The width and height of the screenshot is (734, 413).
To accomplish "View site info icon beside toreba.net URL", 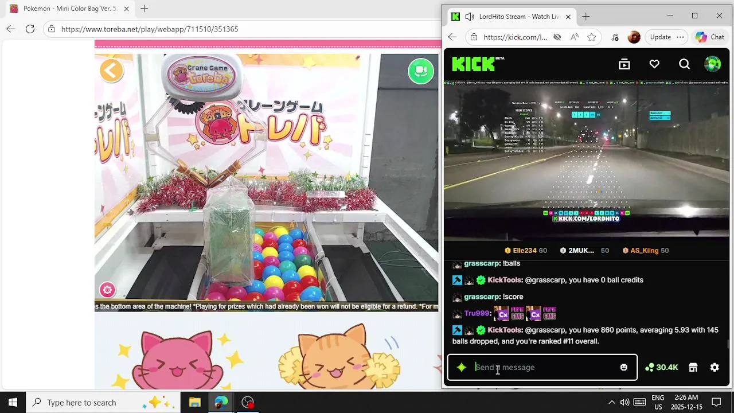I will click(x=52, y=29).
